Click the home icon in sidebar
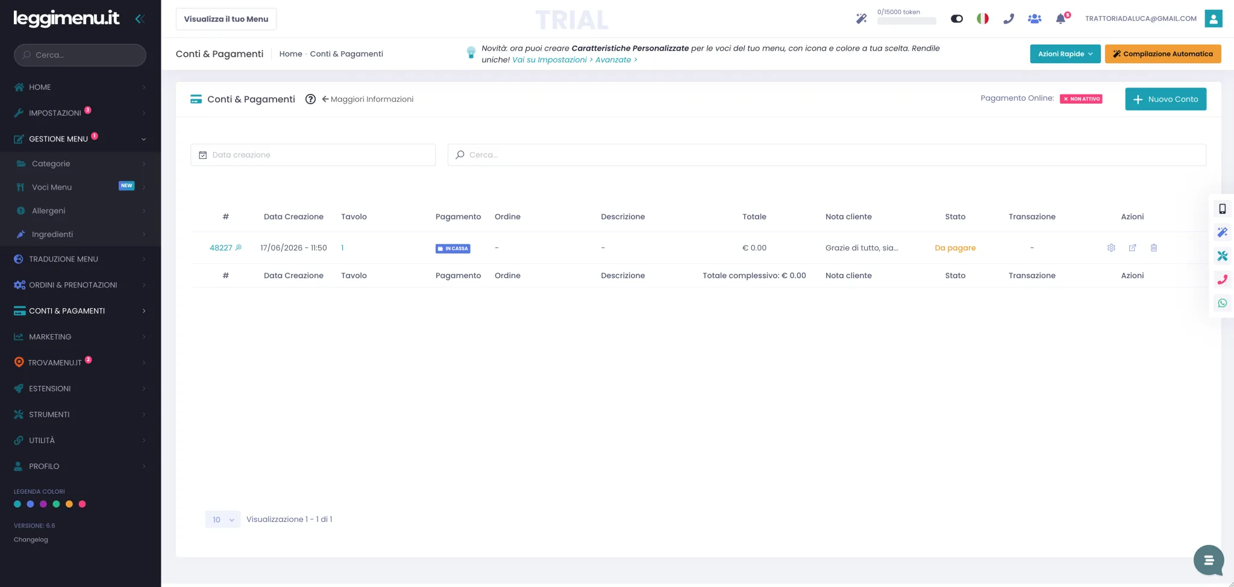This screenshot has width=1234, height=587. point(19,87)
